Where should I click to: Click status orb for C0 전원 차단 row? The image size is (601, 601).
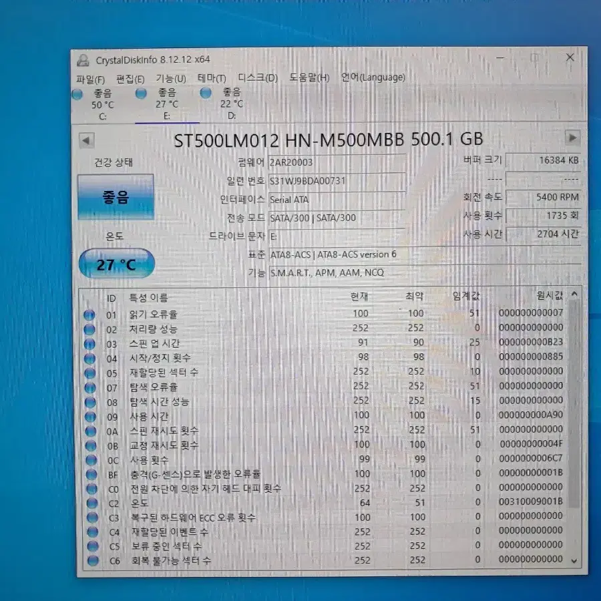click(91, 489)
